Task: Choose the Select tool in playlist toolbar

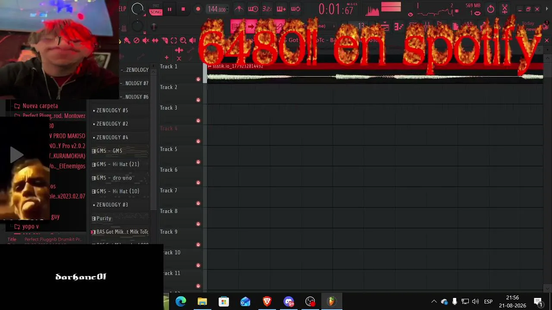Action: pyautogui.click(x=174, y=40)
